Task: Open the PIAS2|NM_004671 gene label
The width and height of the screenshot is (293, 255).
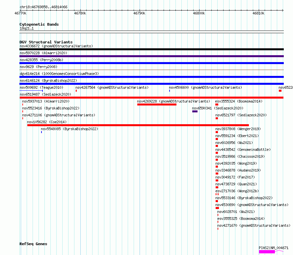Action: tap(274, 248)
